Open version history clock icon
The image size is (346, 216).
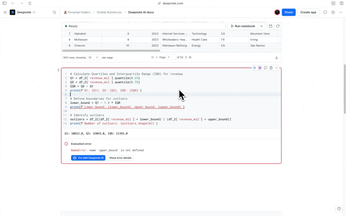click(x=333, y=12)
